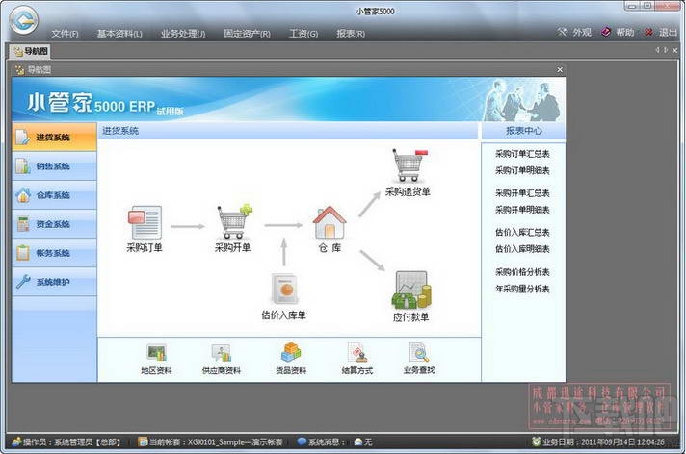This screenshot has width=686, height=454.
Task: Open the 报表(R) menu
Action: (351, 34)
